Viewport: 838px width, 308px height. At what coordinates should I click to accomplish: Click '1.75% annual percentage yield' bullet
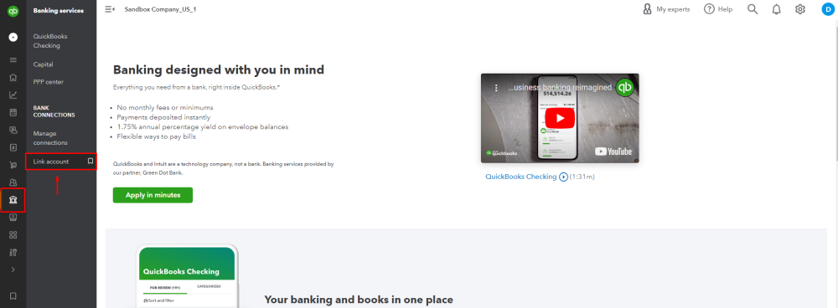203,127
